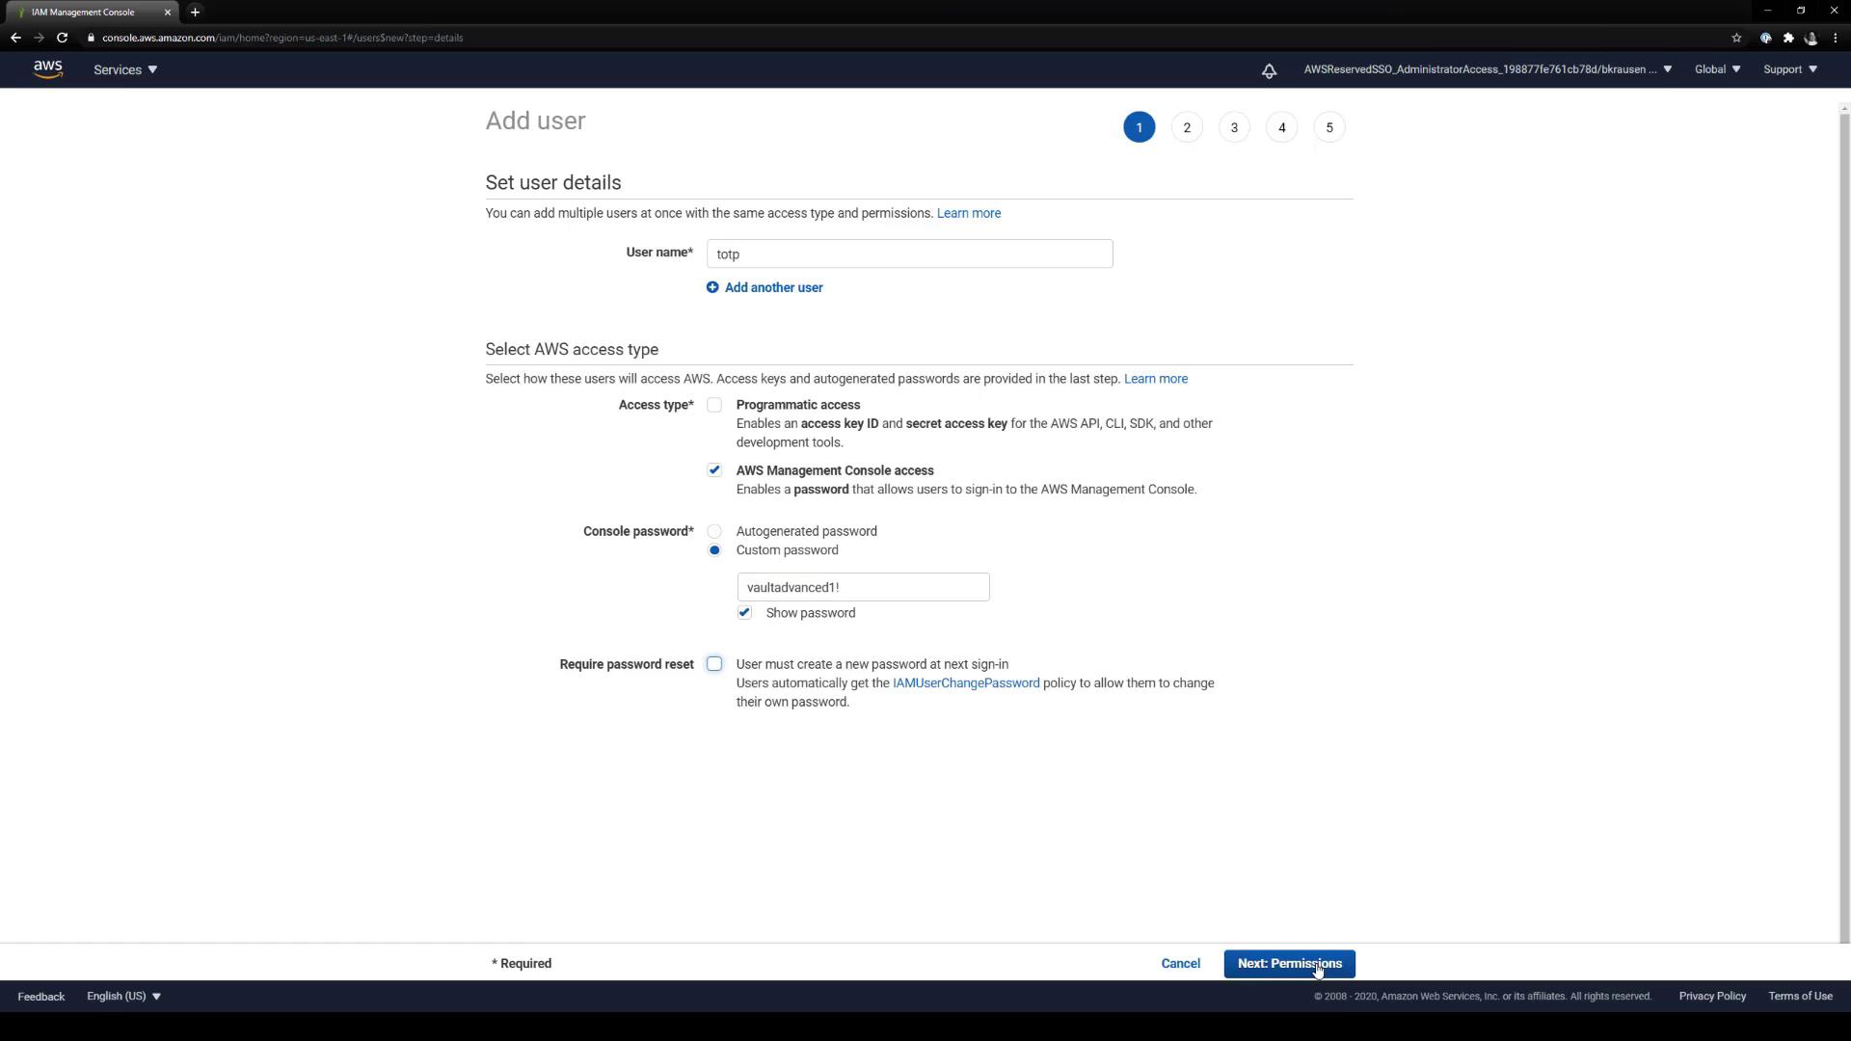This screenshot has width=1851, height=1041.
Task: Click the plus icon for Add another user
Action: [x=712, y=287]
